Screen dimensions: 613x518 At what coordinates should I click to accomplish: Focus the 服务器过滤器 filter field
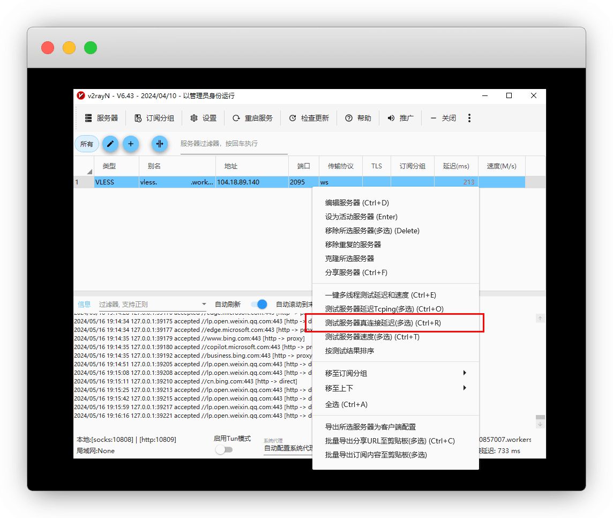click(234, 144)
